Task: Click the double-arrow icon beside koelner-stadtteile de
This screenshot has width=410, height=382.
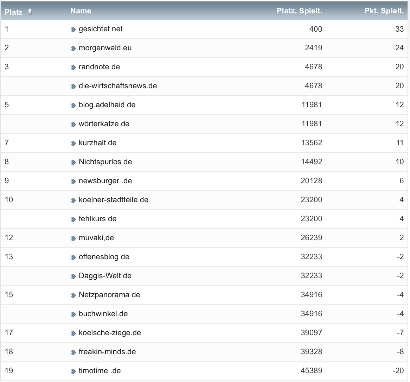Action: pos(73,200)
